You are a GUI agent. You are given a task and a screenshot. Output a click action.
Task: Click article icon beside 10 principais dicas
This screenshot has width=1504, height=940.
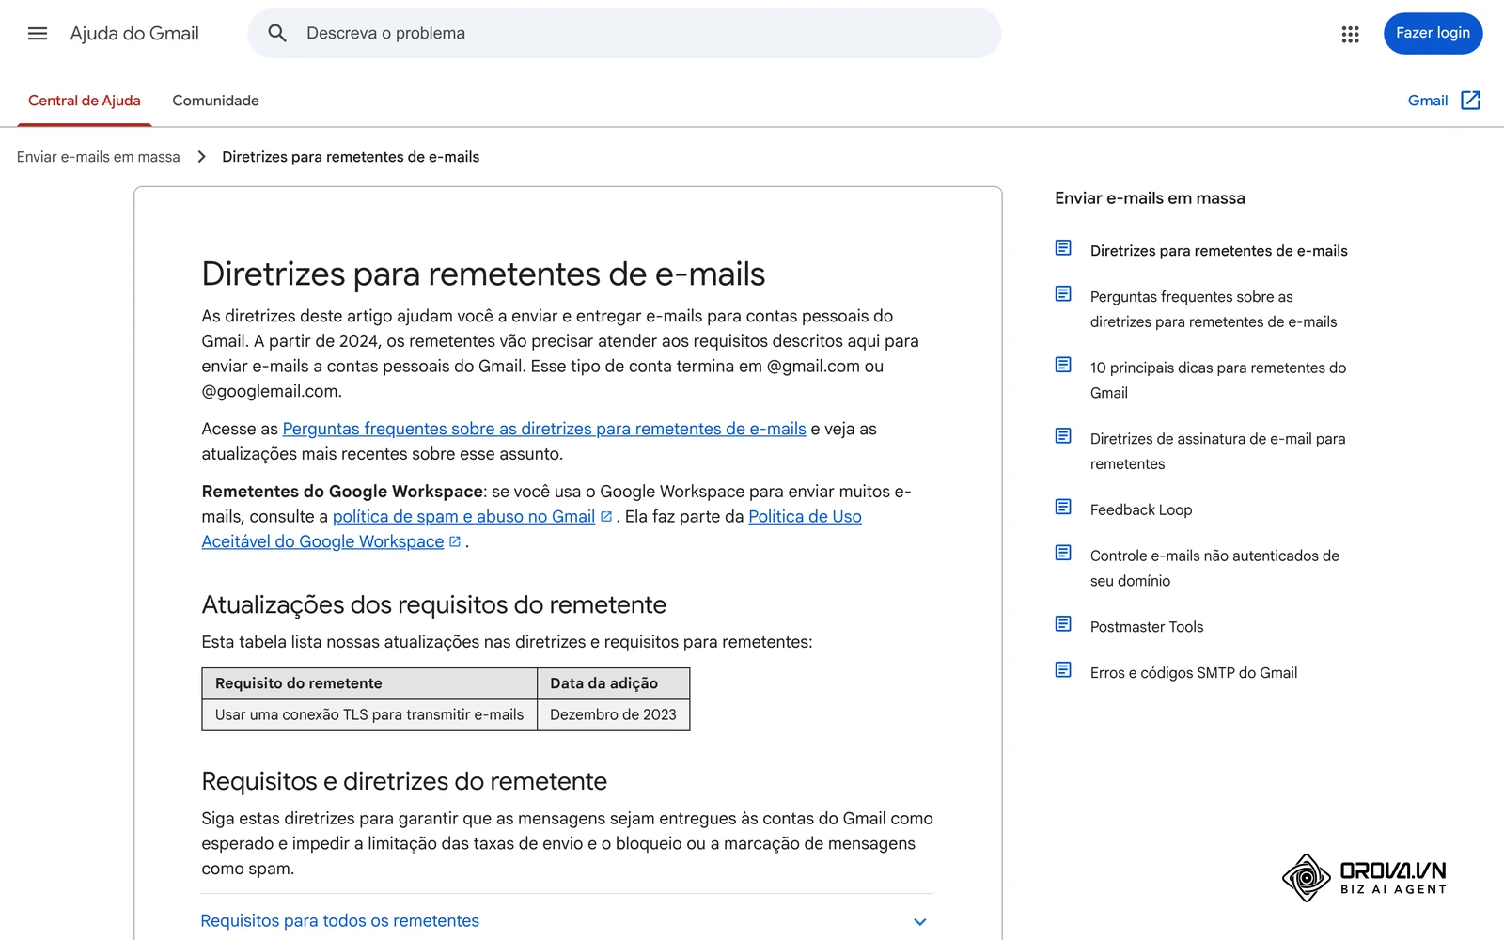pos(1063,365)
